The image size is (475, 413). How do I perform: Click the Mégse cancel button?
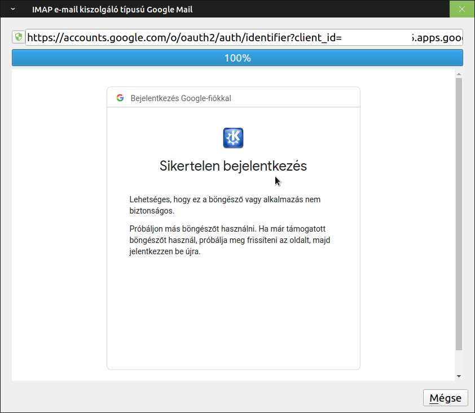[445, 398]
